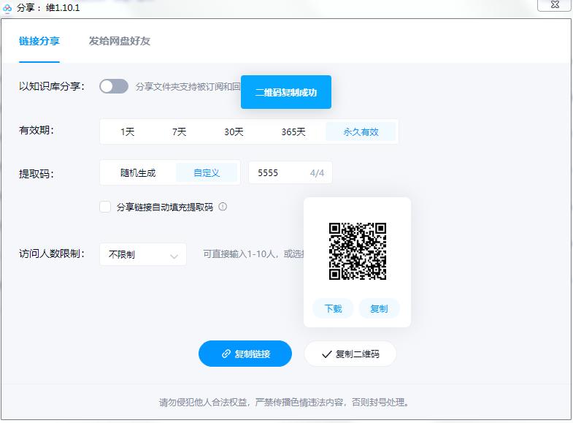Open the 访问人数限制 dropdown showing 不限制
The image size is (573, 423).
click(143, 254)
